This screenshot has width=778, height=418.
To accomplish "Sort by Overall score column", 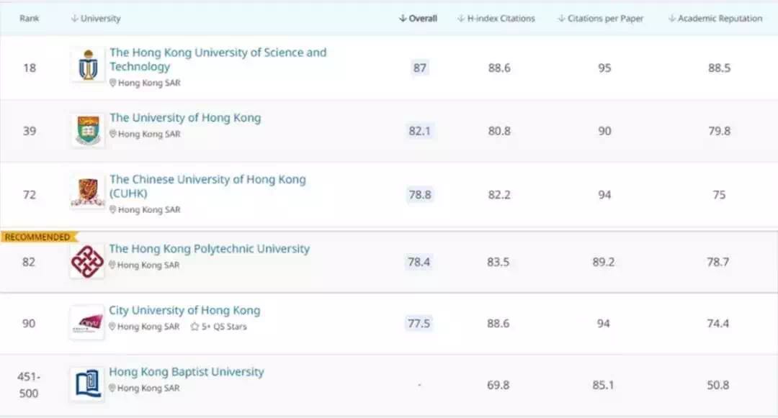I will (418, 19).
